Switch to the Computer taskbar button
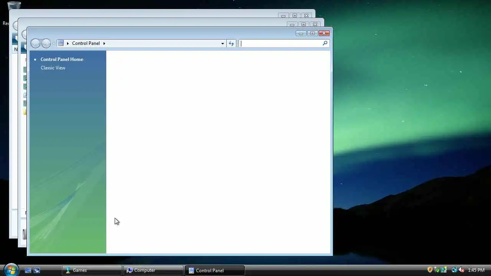The width and height of the screenshot is (491, 276). (153, 270)
